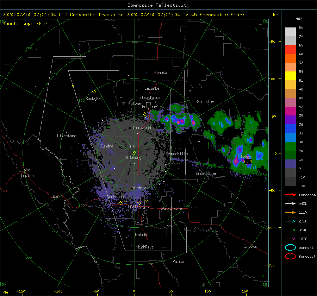
Task: Select the bright green 30-20 dBZ swatch
Action: (290, 146)
